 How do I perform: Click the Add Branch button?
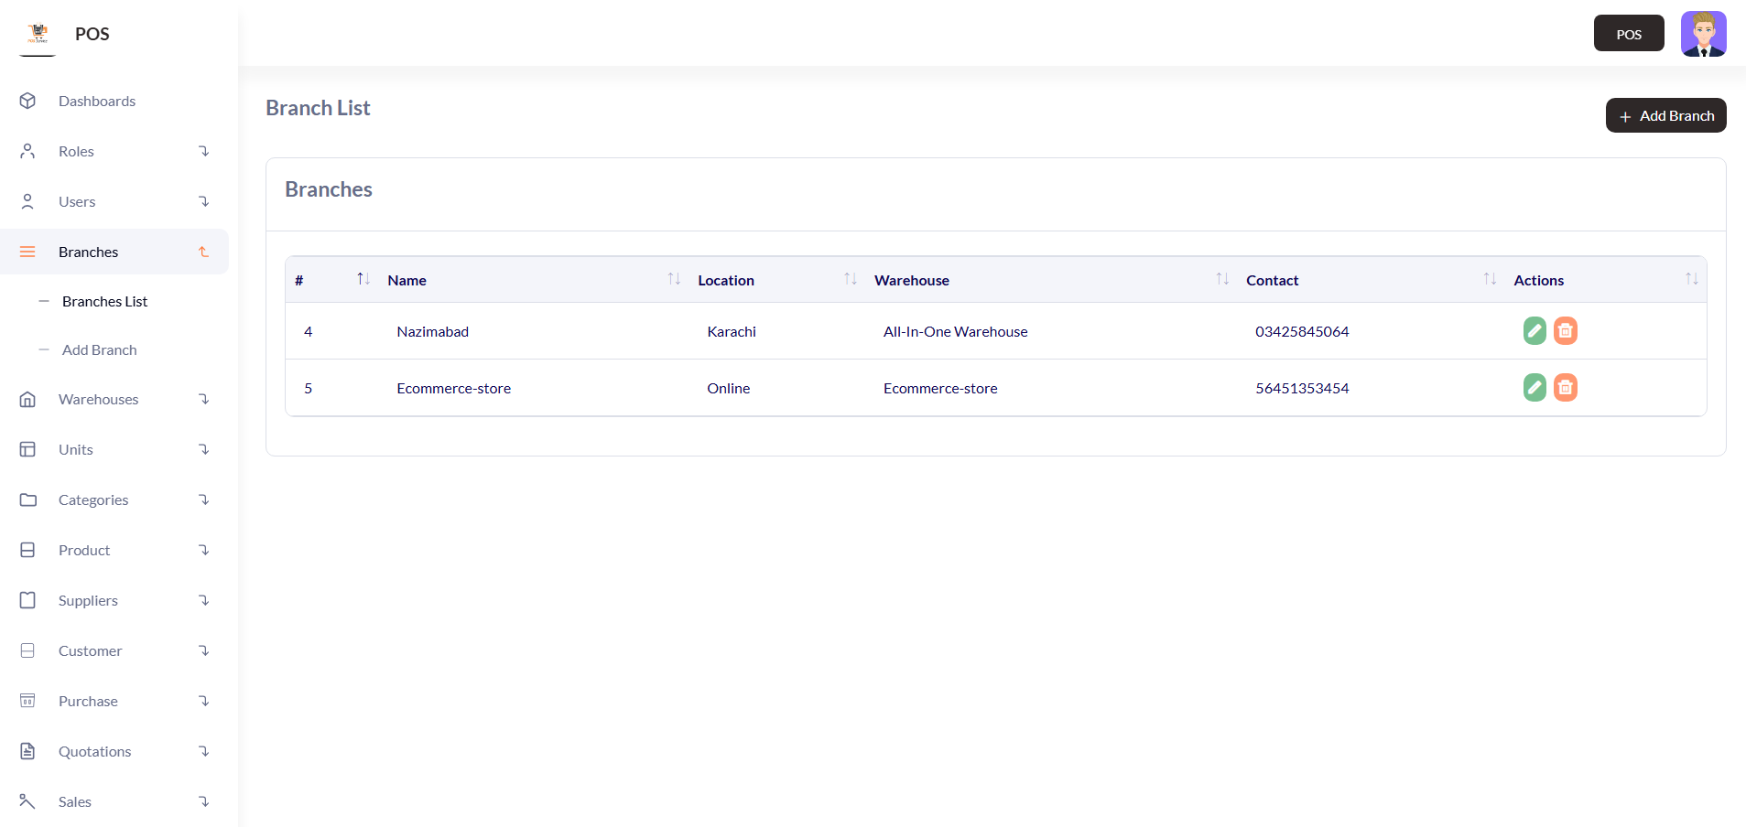tap(1665, 116)
